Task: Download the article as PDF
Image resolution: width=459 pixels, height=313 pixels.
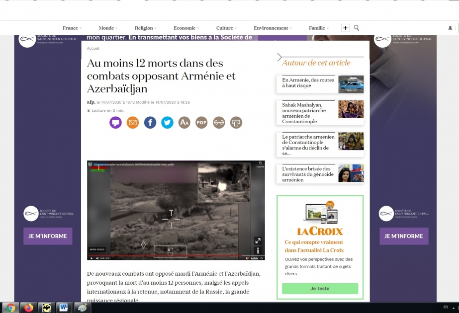Action: pos(201,123)
